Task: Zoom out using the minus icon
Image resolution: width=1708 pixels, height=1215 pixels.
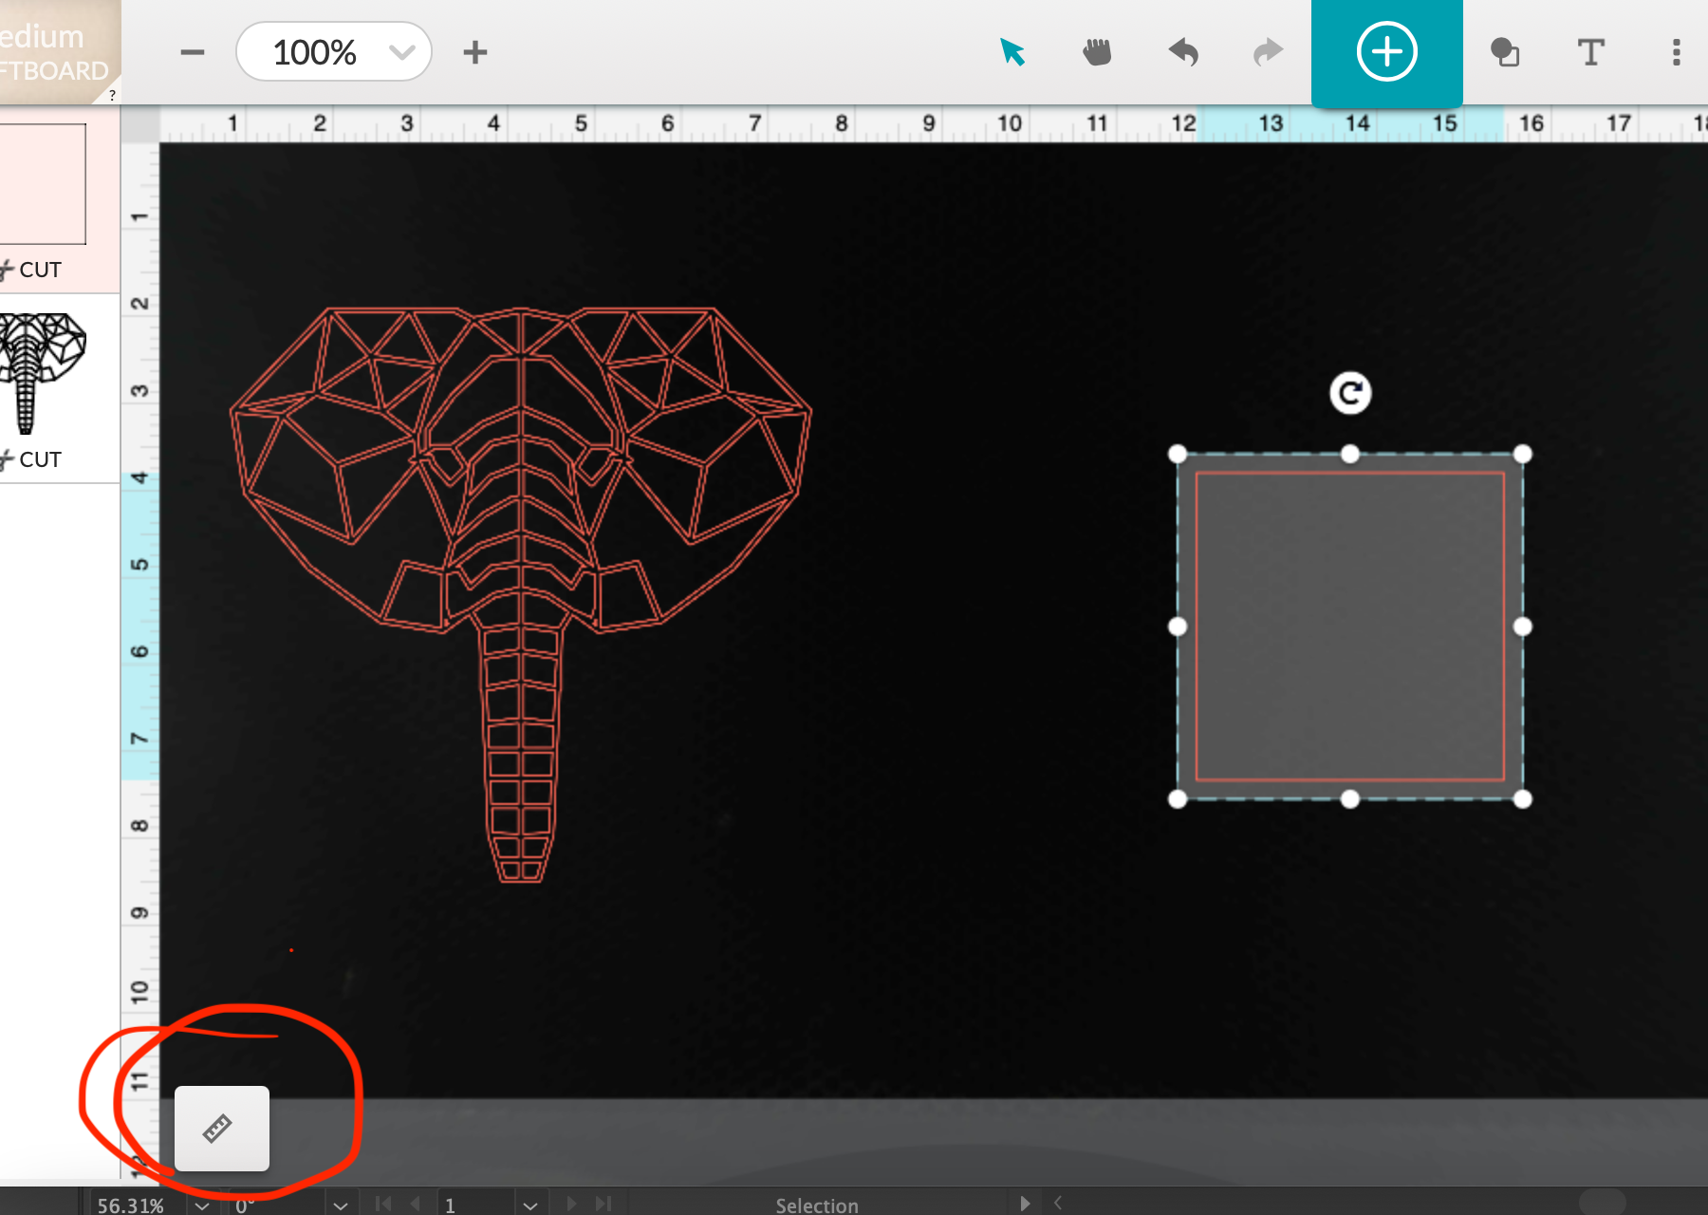Action: point(193,52)
